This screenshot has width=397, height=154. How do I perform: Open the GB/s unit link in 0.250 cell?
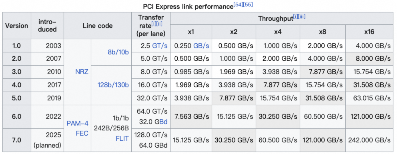(201, 46)
